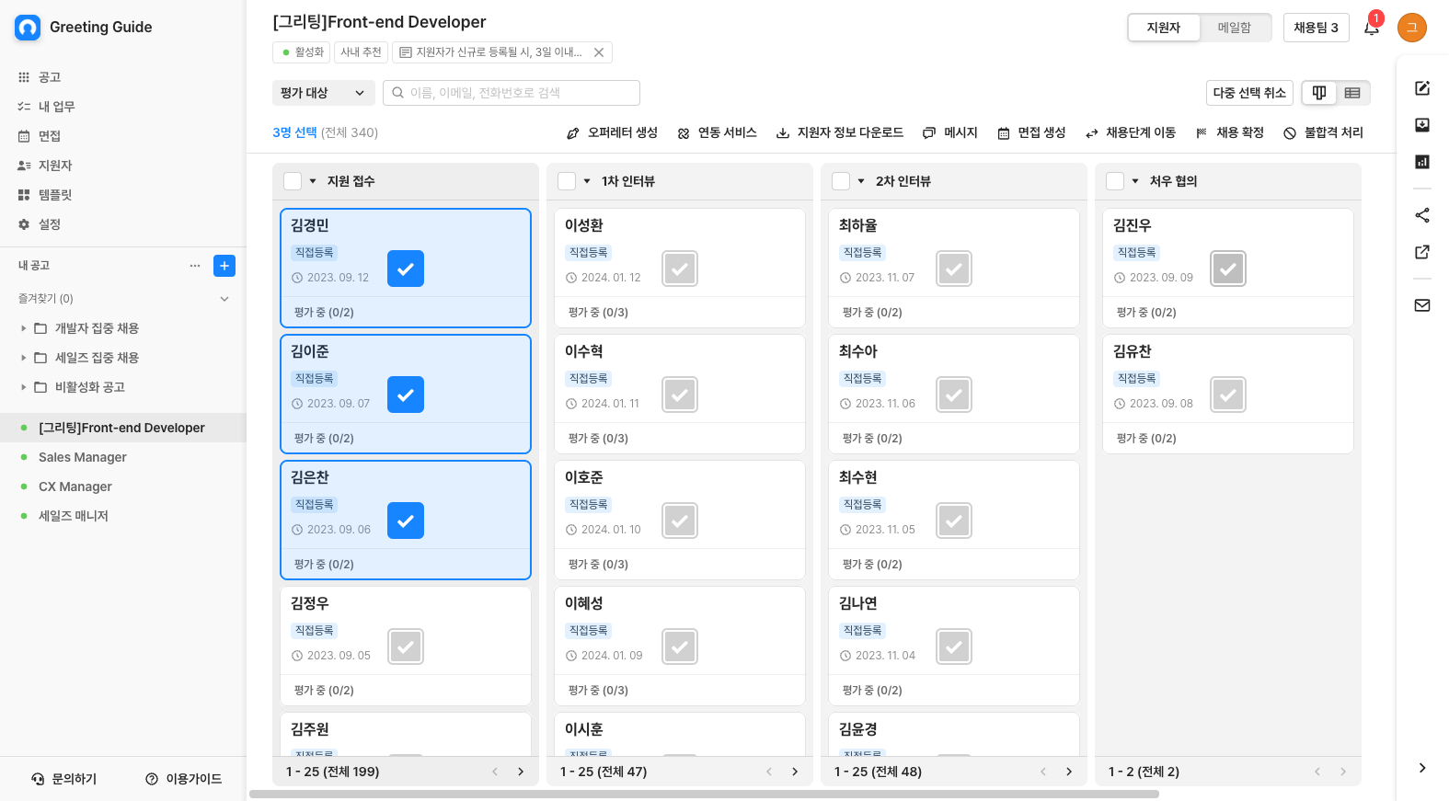Collapse the 즐겨찾기 (0) section chevron
Image resolution: width=1449 pixels, height=801 pixels.
point(224,299)
